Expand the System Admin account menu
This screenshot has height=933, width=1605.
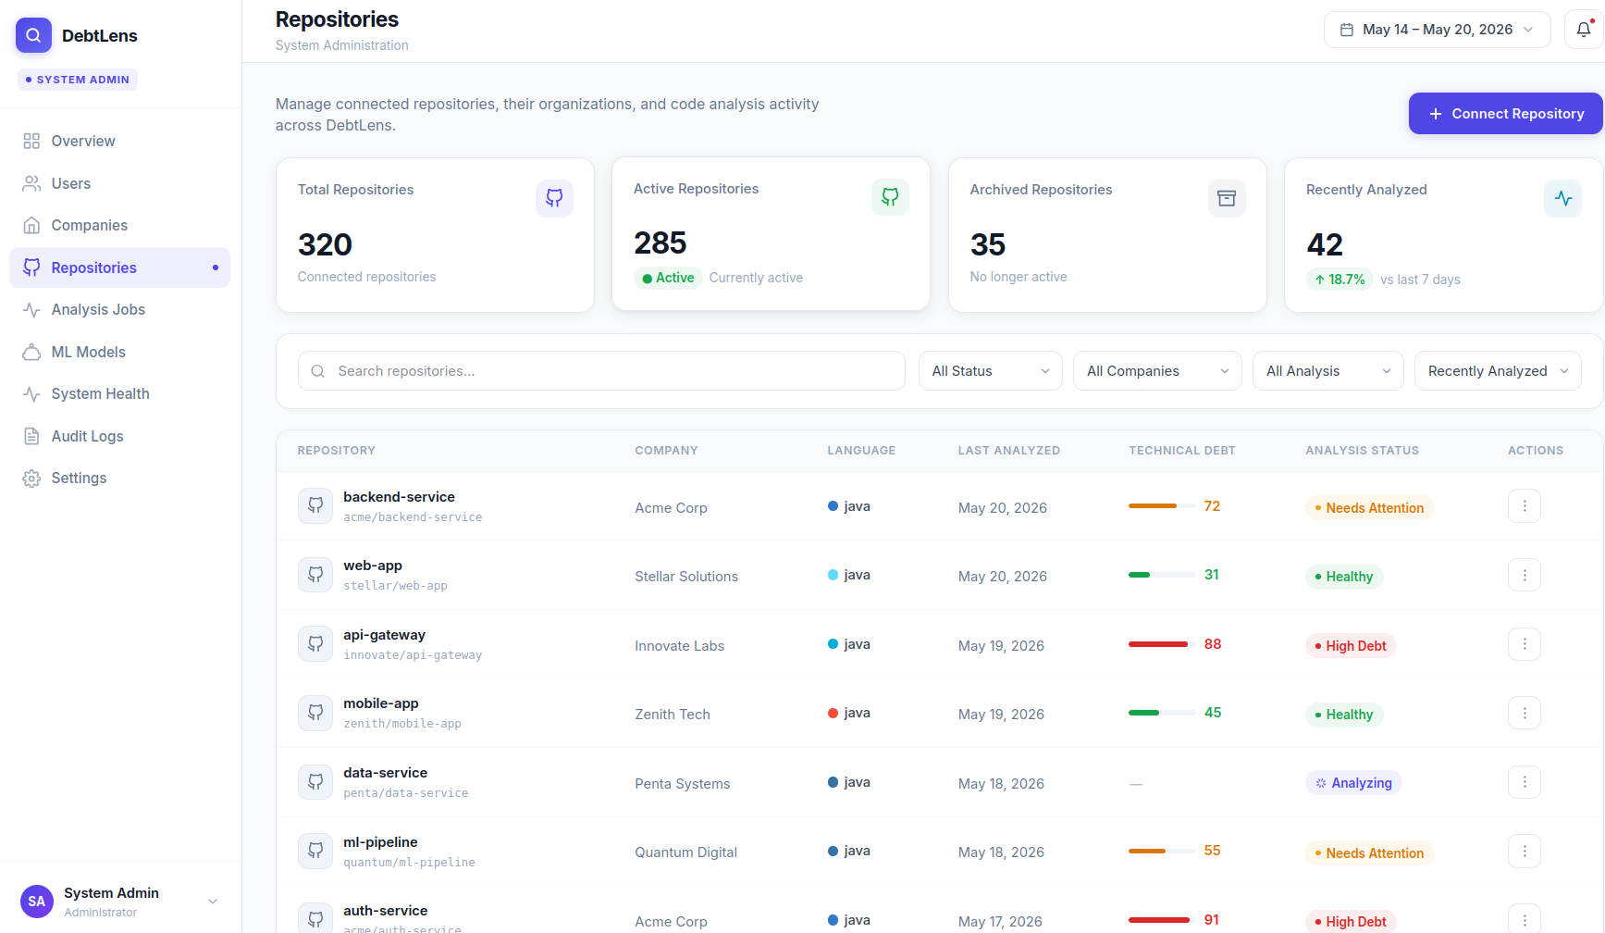point(120,902)
